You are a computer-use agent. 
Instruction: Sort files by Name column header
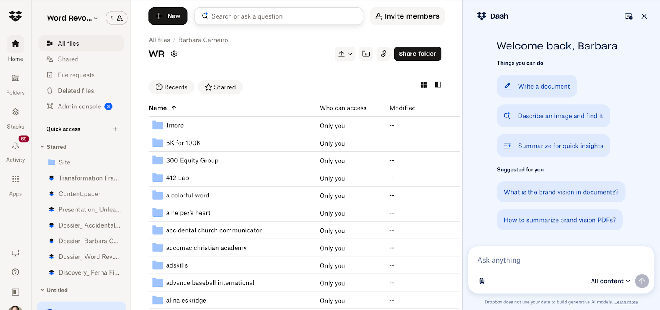point(158,108)
